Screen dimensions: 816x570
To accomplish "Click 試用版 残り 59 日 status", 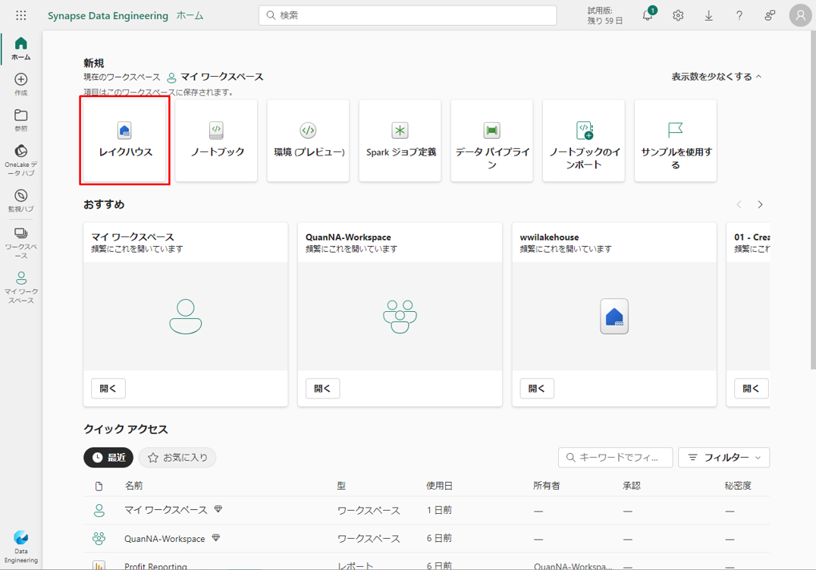I will click(604, 16).
